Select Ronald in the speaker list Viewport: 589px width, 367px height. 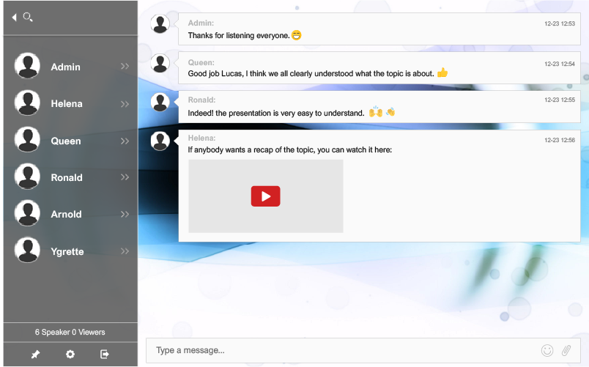point(67,177)
